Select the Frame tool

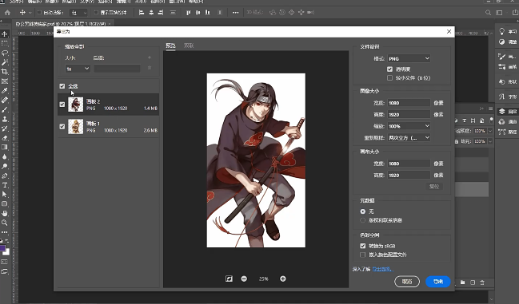[x=5, y=81]
